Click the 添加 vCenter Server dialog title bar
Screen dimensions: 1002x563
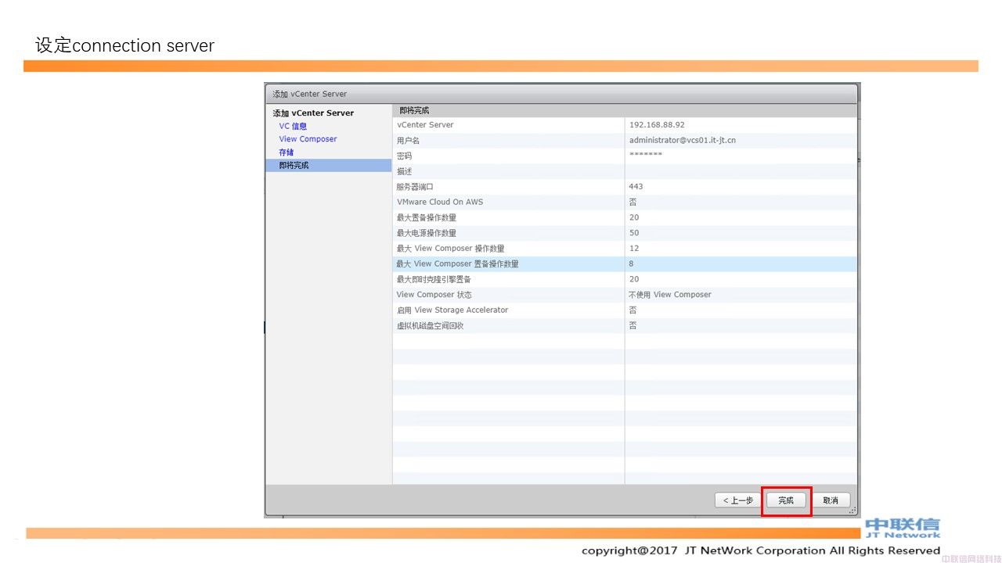[561, 94]
